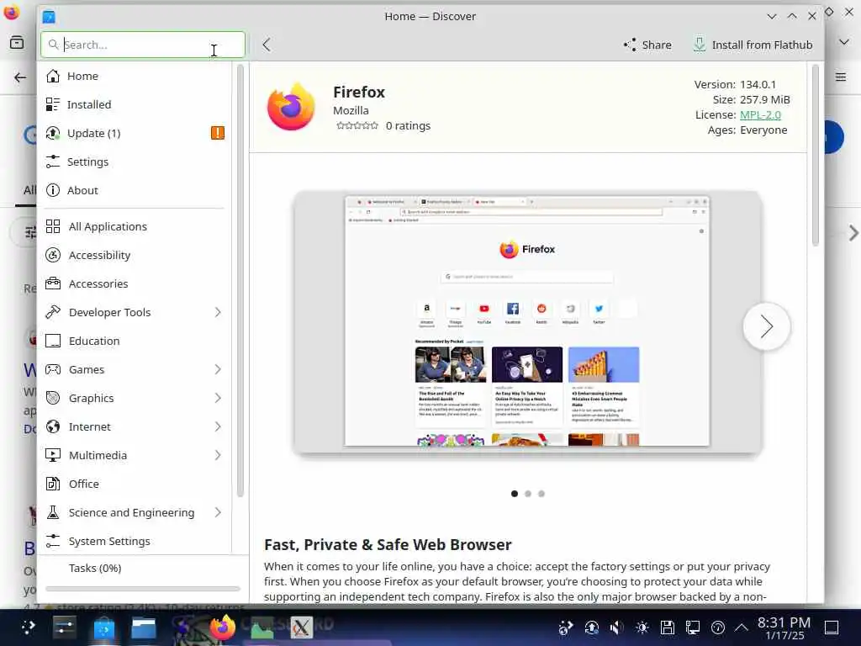This screenshot has width=861, height=646.
Task: Expand Science and Engineering category arrow
Action: click(x=218, y=512)
